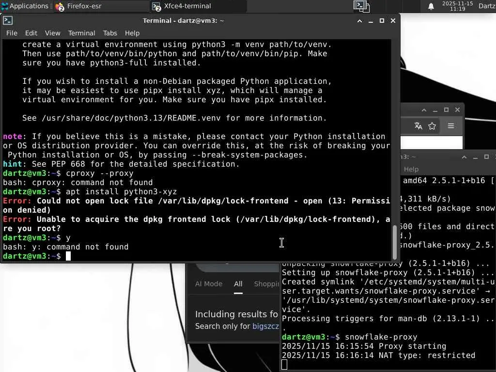Shade the background terminal with its up arrow

coord(464,157)
